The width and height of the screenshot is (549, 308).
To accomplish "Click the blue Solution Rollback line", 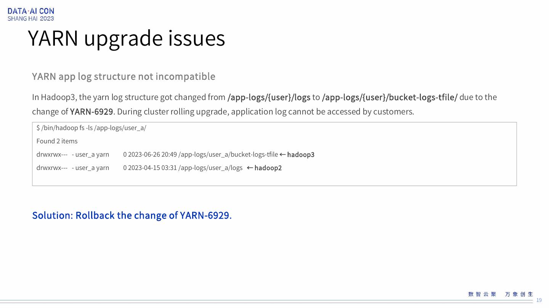I will pos(132,215).
